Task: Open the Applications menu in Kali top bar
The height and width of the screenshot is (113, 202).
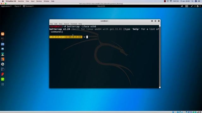Action: point(6,6)
